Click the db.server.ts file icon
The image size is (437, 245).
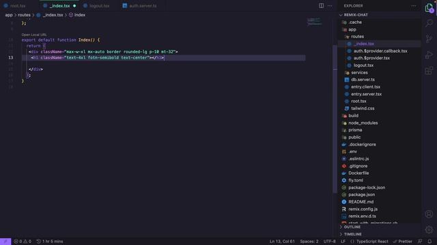pos(347,80)
